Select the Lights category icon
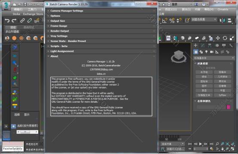The image size is (238, 154). coord(206,52)
